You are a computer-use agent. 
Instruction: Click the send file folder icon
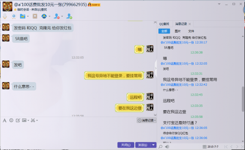click(x=22, y=16)
